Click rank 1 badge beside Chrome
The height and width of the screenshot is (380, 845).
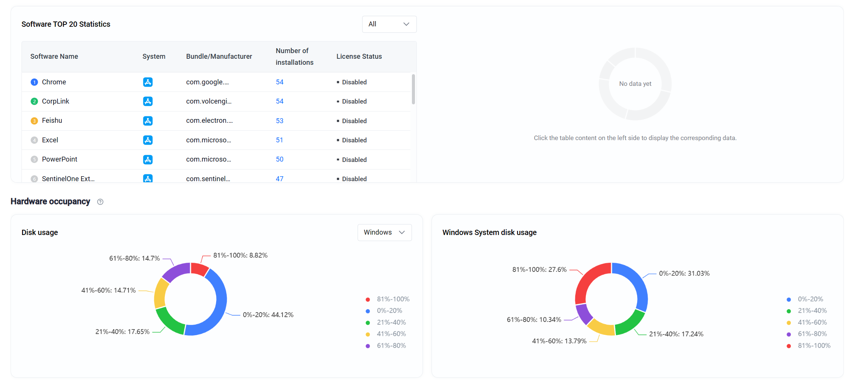[x=34, y=82]
